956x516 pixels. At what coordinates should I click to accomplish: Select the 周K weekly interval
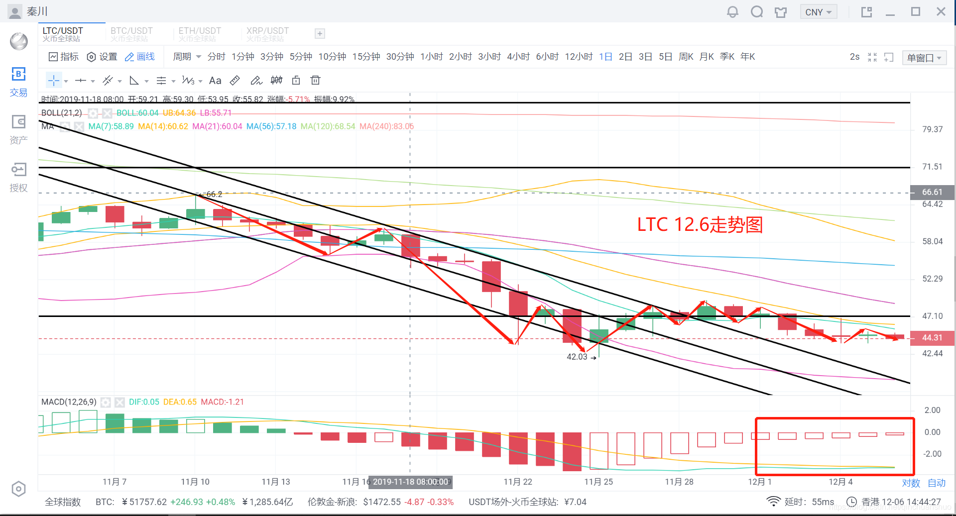pos(686,57)
